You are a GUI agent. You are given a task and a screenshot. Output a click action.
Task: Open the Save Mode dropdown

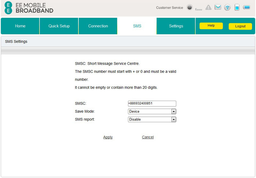[x=152, y=111]
